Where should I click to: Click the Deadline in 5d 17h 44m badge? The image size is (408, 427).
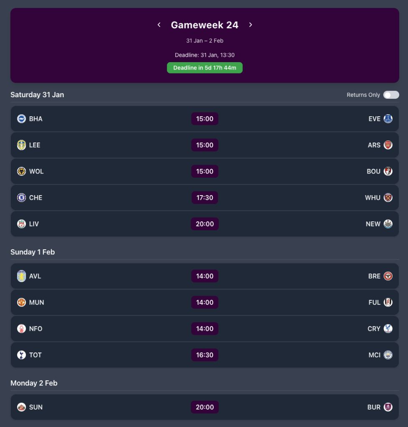[x=204, y=67]
